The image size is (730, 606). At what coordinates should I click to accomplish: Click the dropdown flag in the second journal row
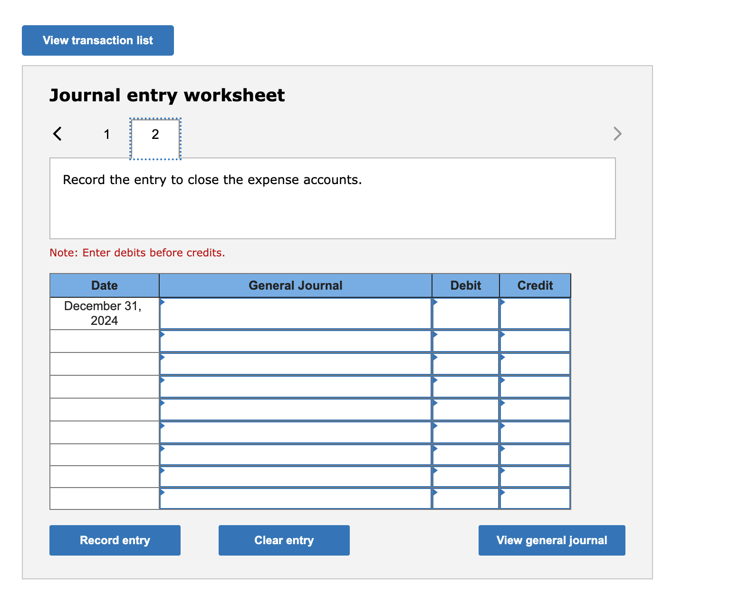pos(163,335)
